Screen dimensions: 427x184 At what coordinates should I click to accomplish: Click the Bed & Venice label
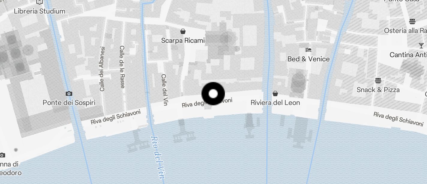click(x=309, y=59)
